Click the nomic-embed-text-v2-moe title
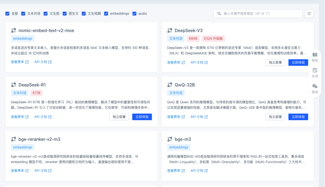The image size is (325, 187). (46, 31)
